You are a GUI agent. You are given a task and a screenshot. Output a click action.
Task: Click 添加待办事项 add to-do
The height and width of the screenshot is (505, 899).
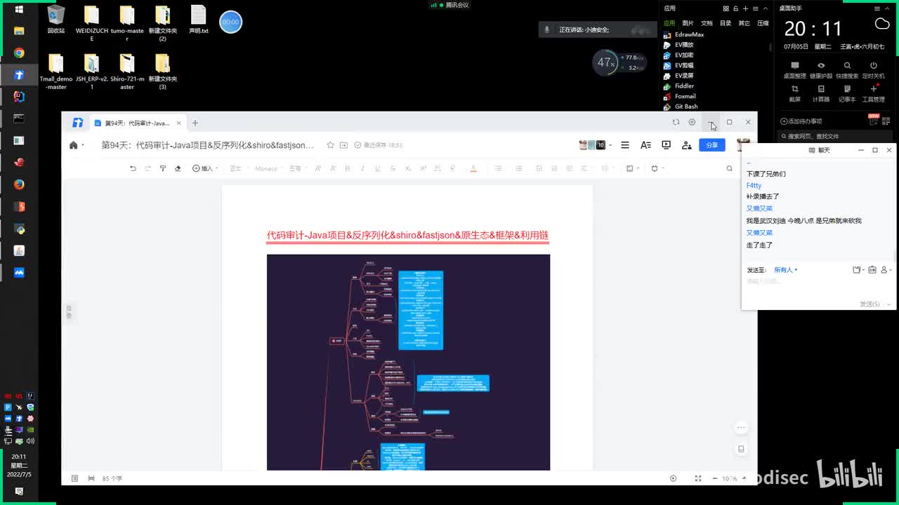[801, 121]
